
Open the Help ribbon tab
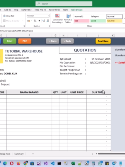click(x=16, y=10)
